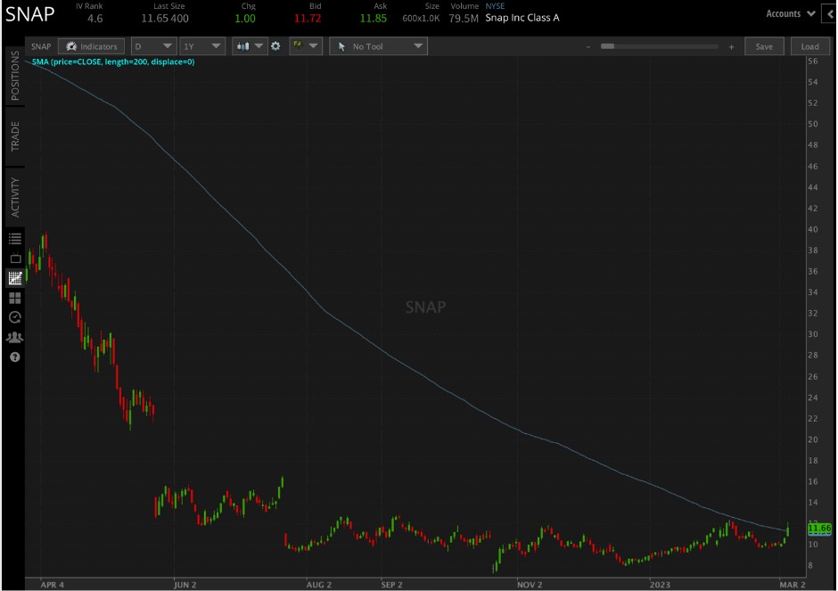Save the current chart layout
The height and width of the screenshot is (591, 838).
(764, 45)
